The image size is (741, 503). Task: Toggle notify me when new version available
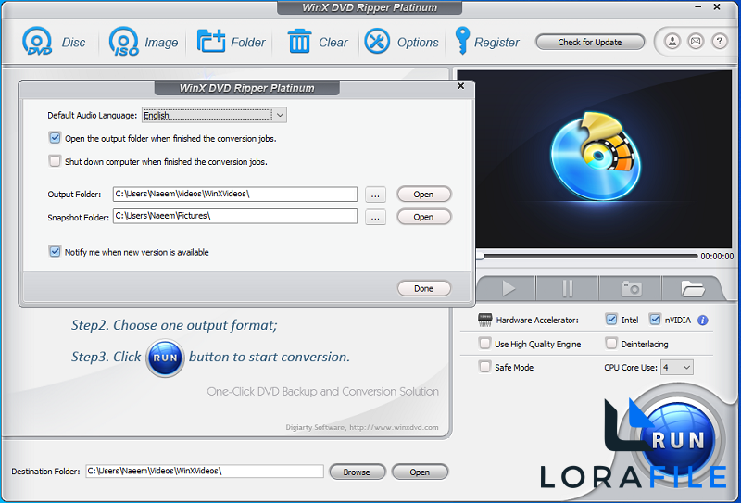55,252
